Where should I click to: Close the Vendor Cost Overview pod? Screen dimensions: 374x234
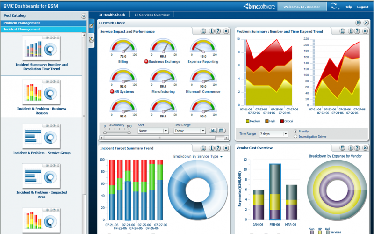(x=365, y=148)
